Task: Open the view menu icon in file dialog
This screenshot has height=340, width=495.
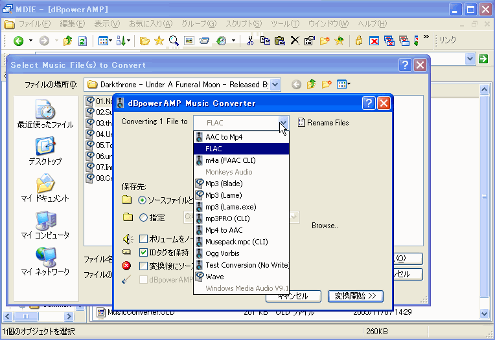Action: pos(343,85)
